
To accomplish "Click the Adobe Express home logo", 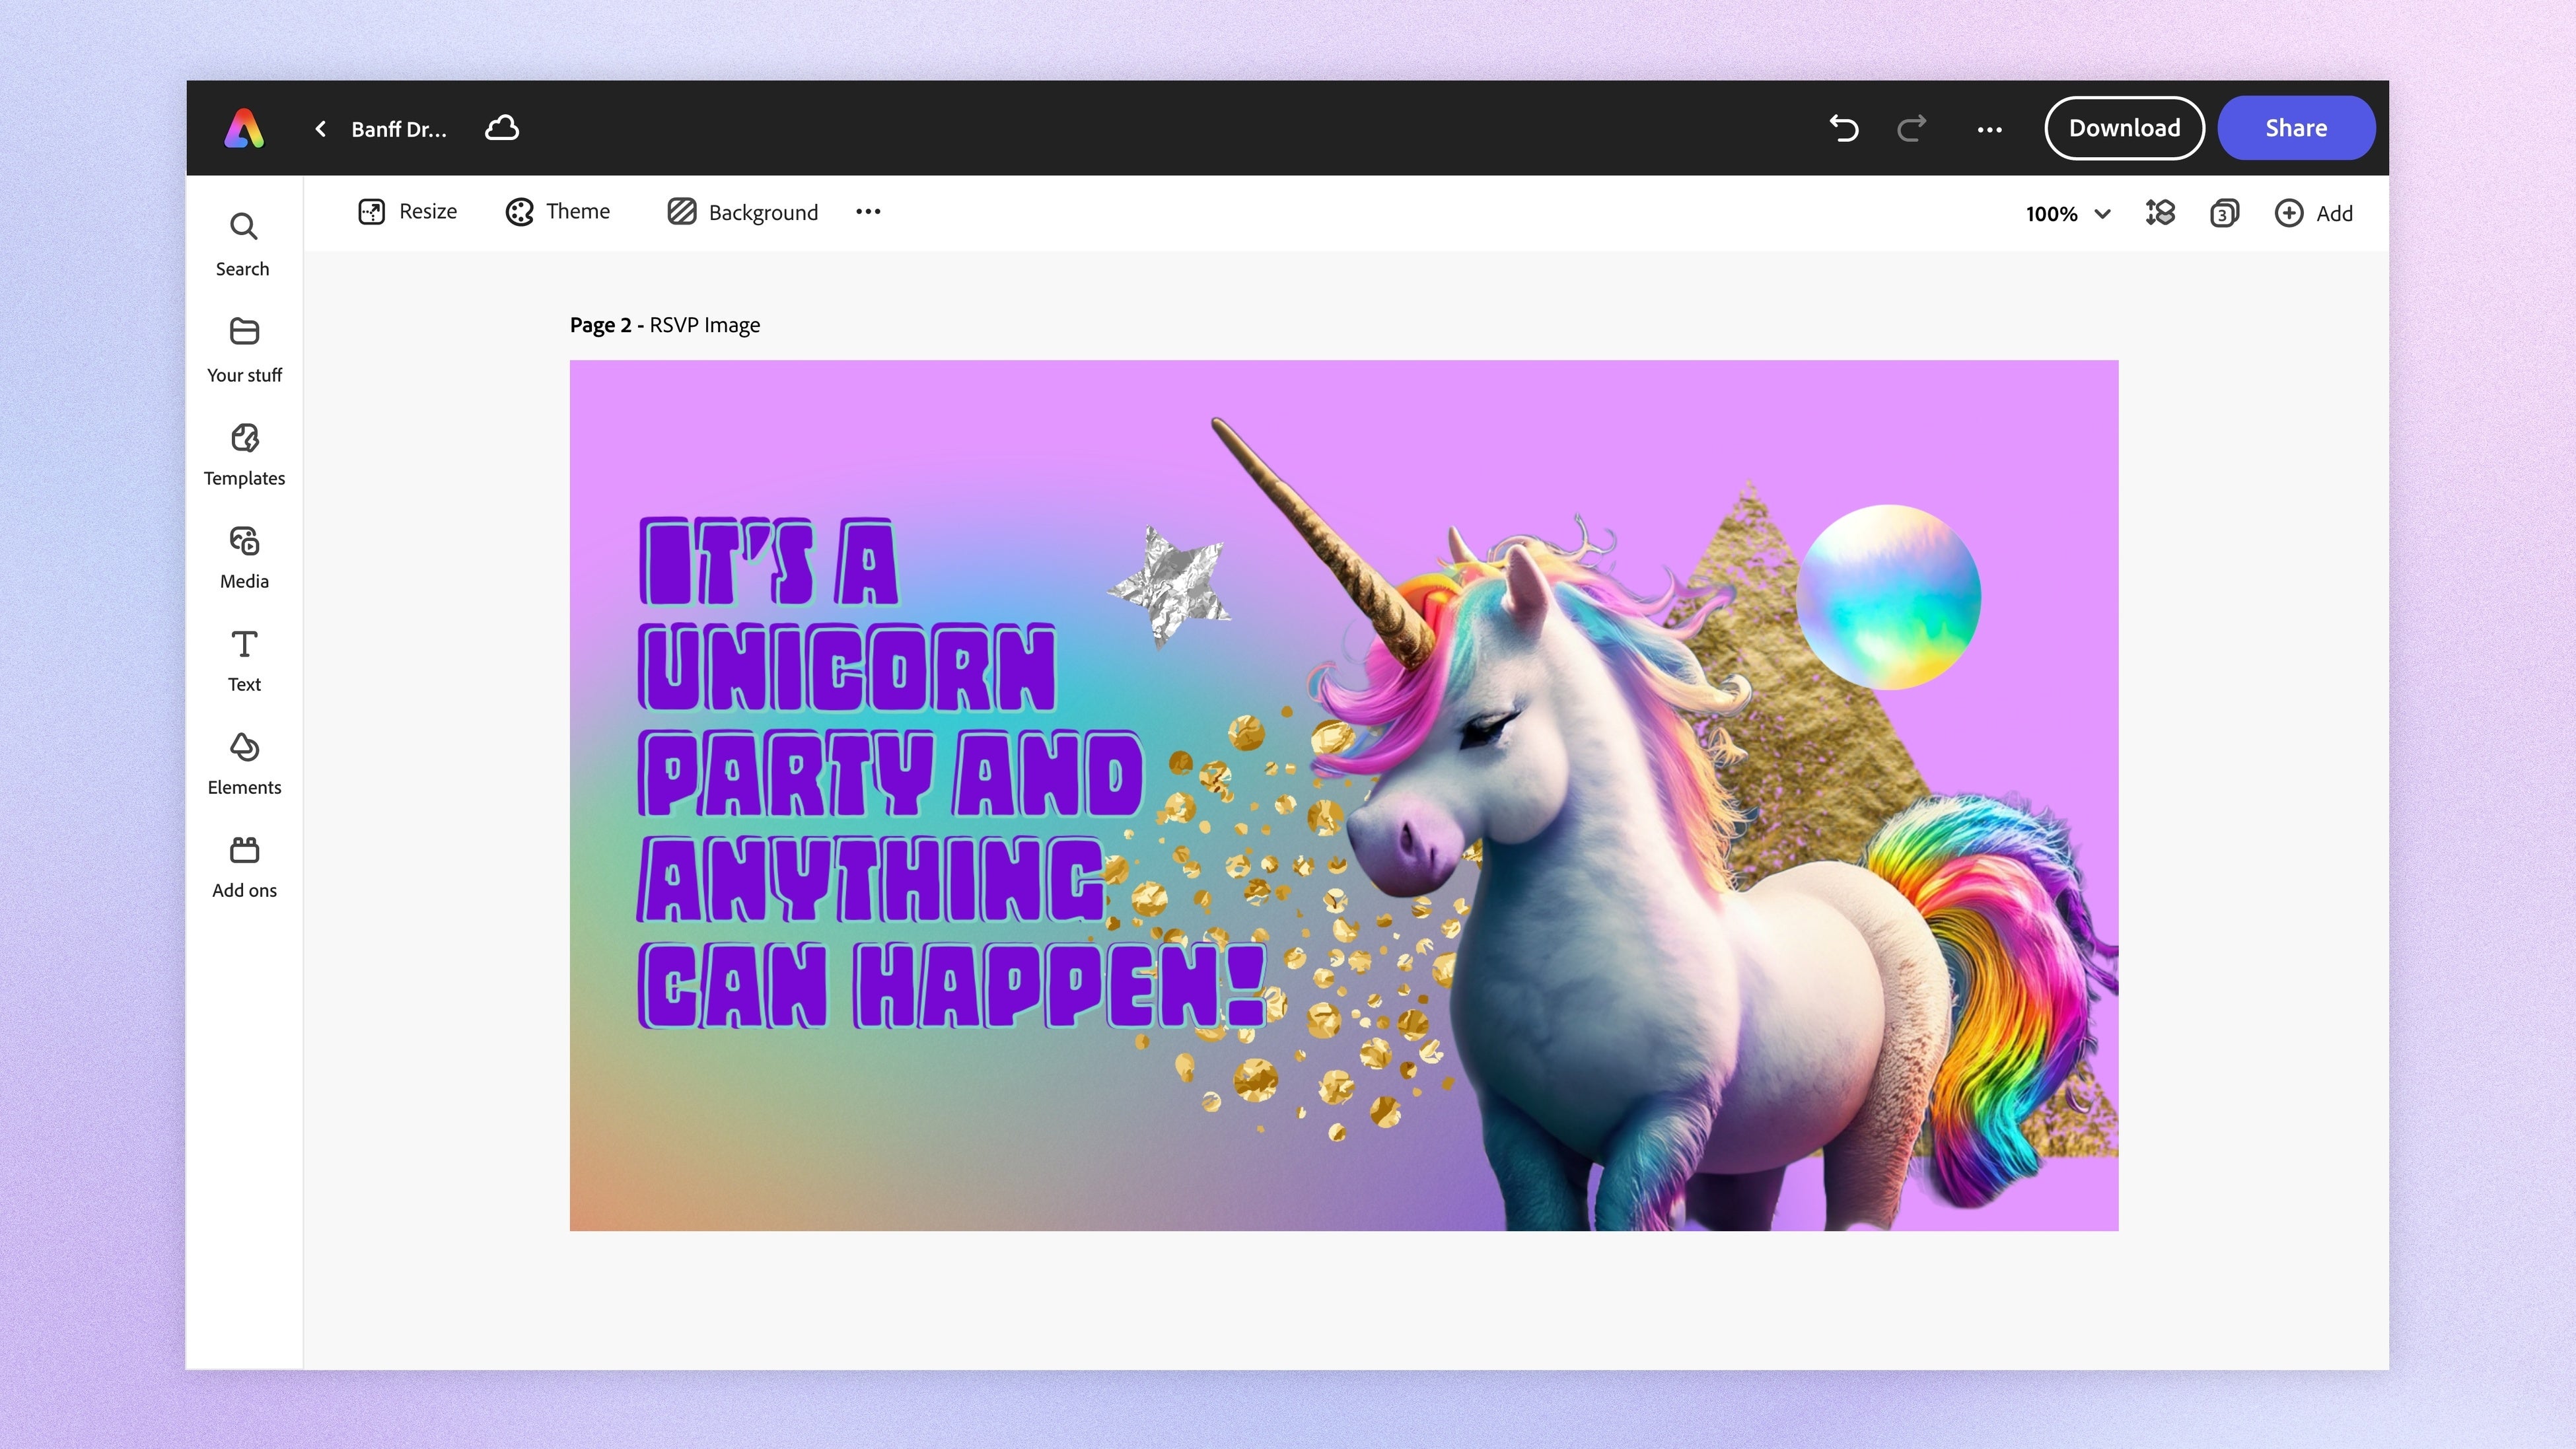I will click(x=244, y=129).
